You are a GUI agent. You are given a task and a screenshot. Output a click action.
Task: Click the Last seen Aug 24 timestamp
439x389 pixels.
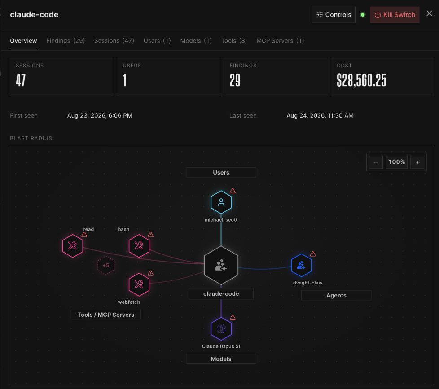point(320,116)
